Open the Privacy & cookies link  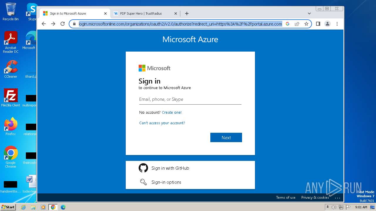tap(315, 198)
